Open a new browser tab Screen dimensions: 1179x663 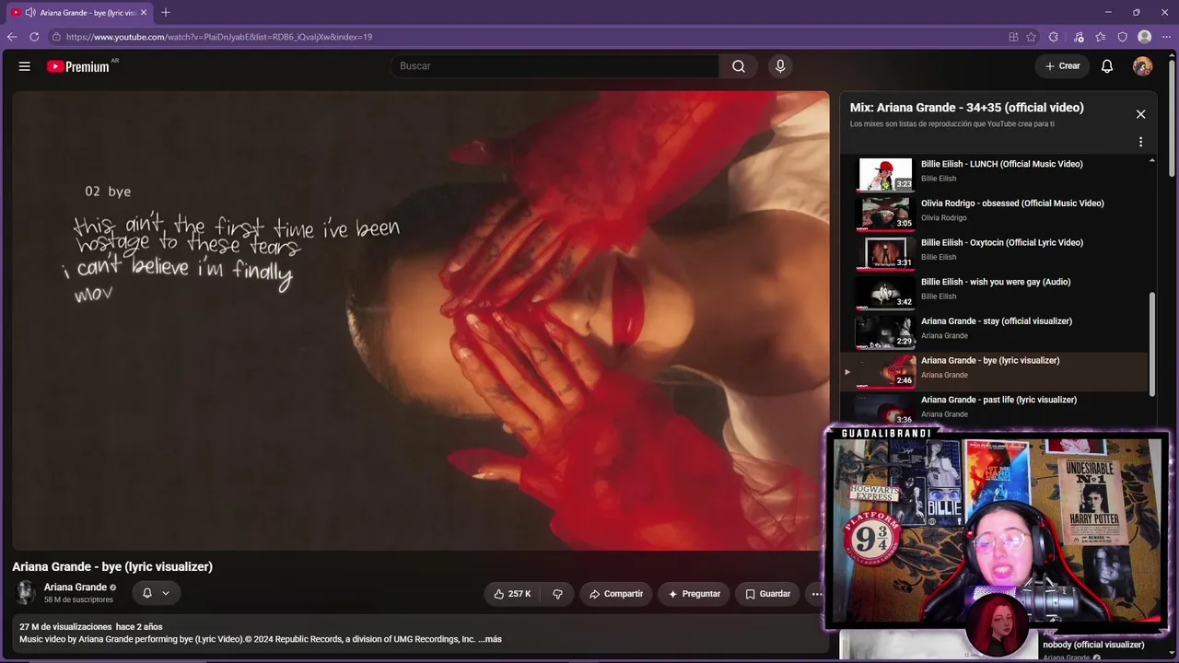[x=166, y=13]
